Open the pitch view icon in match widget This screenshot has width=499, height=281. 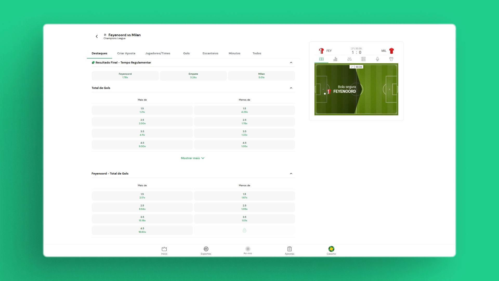321,59
